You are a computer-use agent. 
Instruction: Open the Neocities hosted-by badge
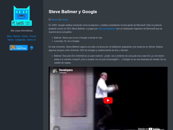pyautogui.click(x=19, y=48)
